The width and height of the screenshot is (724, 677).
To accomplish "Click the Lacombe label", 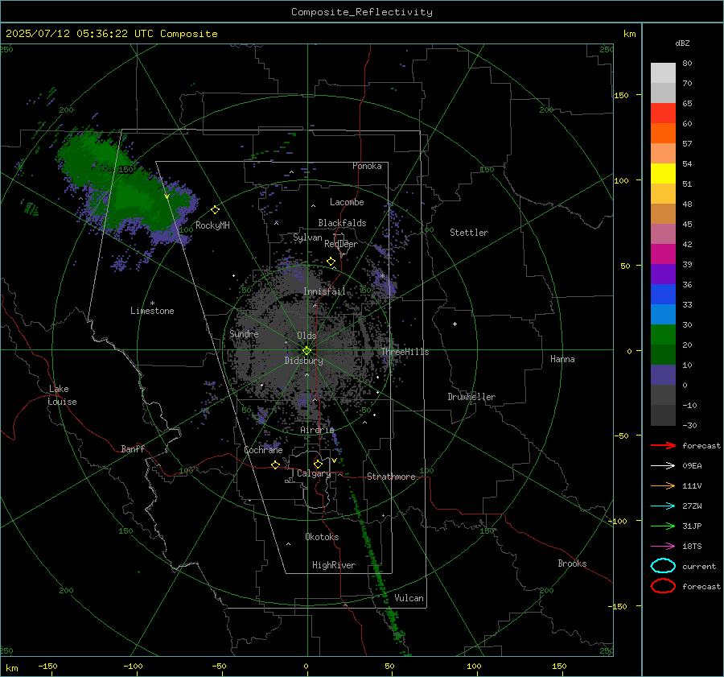I will click(x=347, y=202).
